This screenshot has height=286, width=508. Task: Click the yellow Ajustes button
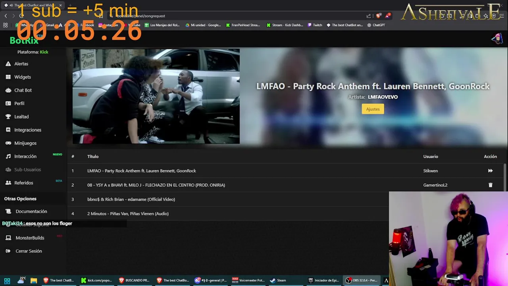[x=373, y=109]
